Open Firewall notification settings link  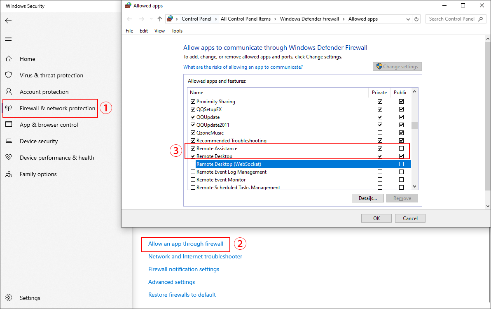click(183, 269)
